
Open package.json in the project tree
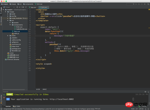15,49
